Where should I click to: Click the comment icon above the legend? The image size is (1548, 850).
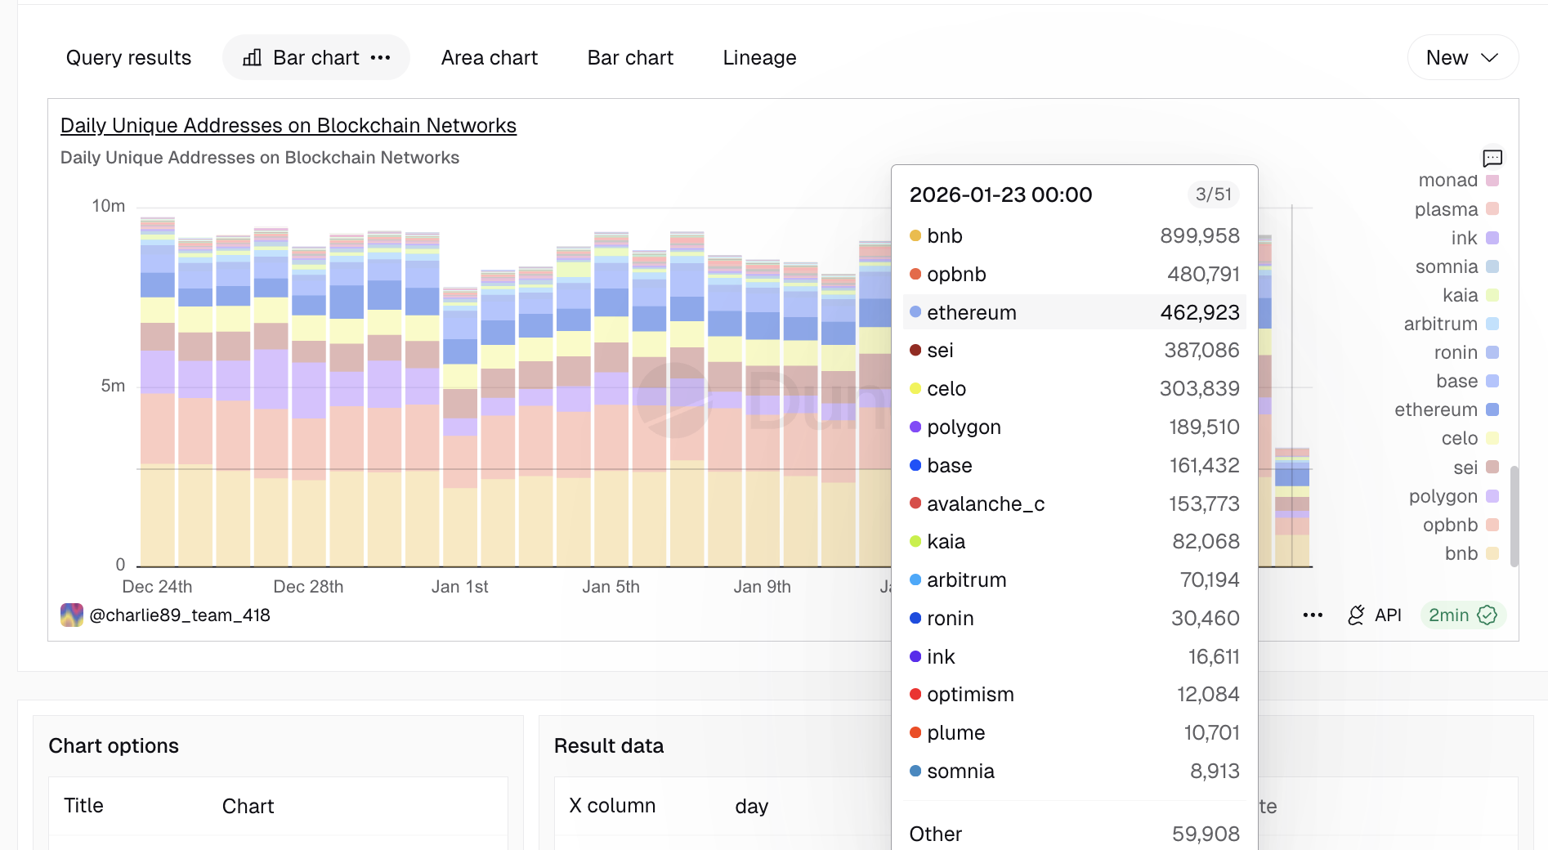[x=1492, y=158]
